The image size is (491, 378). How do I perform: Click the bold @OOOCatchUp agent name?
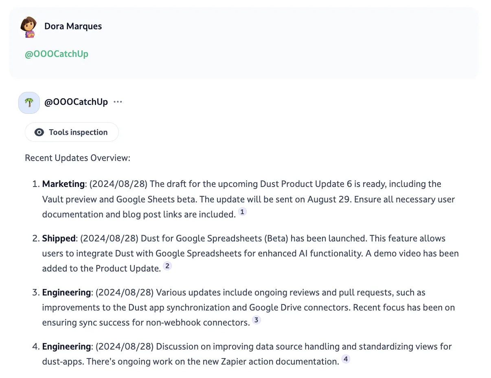(x=76, y=102)
